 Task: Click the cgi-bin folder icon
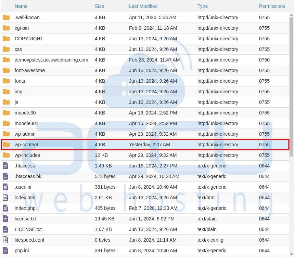(6, 28)
